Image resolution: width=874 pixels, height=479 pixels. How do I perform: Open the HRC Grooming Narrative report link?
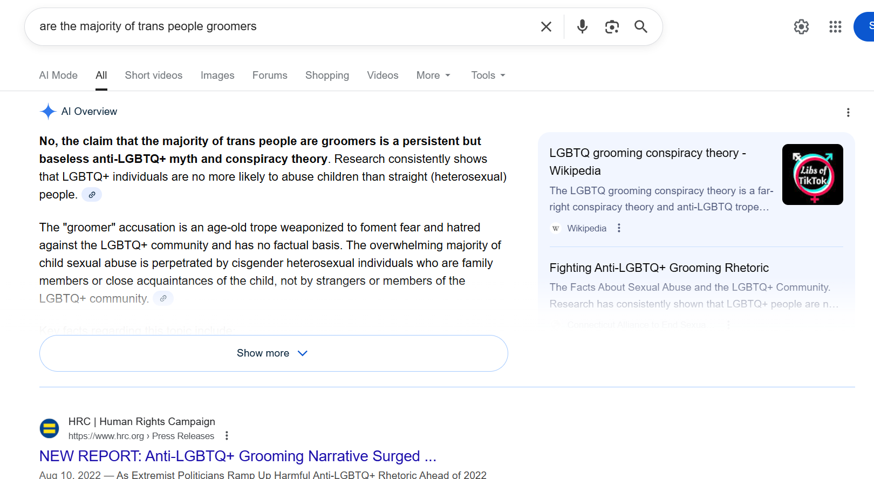tap(237, 456)
